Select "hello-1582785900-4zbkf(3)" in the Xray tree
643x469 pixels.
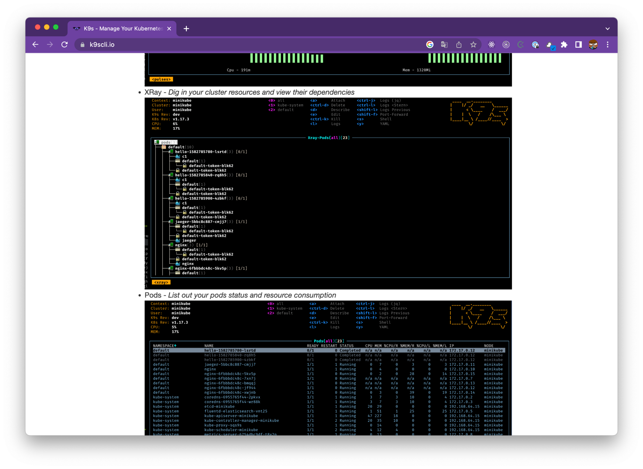click(x=208, y=198)
